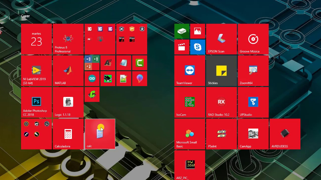Open the IsoCam tile
The width and height of the screenshot is (321, 180).
[190, 102]
